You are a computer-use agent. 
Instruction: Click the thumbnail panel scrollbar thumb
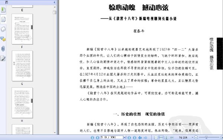pos(55,12)
